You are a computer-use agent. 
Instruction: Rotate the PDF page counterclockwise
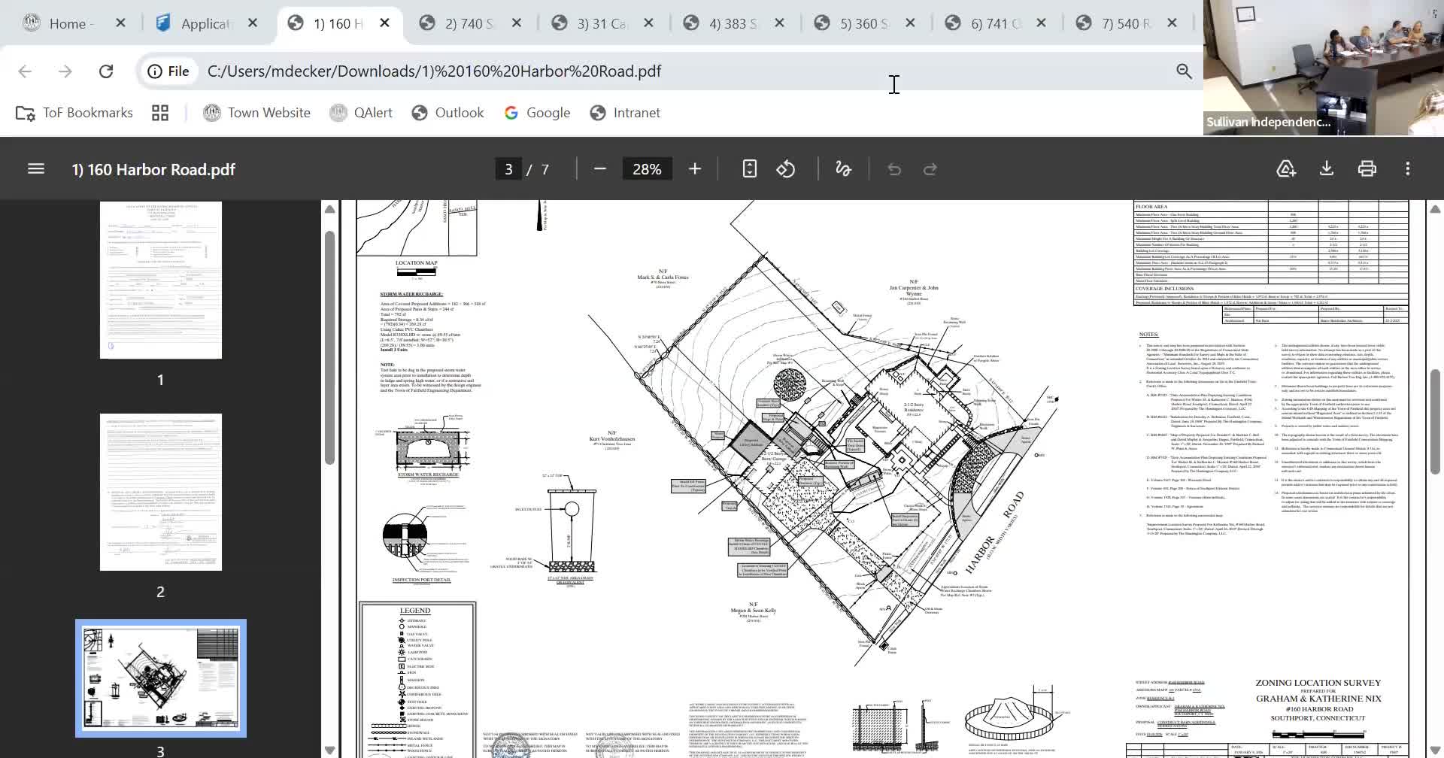787,168
